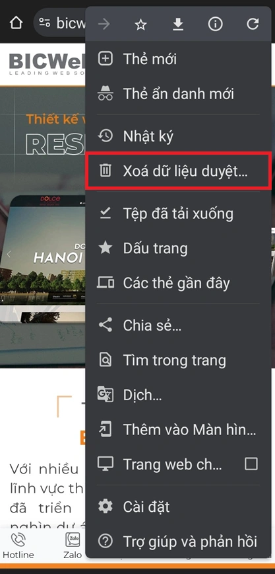This screenshot has height=574, width=275.
Task: Open Cài đặt settings
Action: click(x=178, y=507)
